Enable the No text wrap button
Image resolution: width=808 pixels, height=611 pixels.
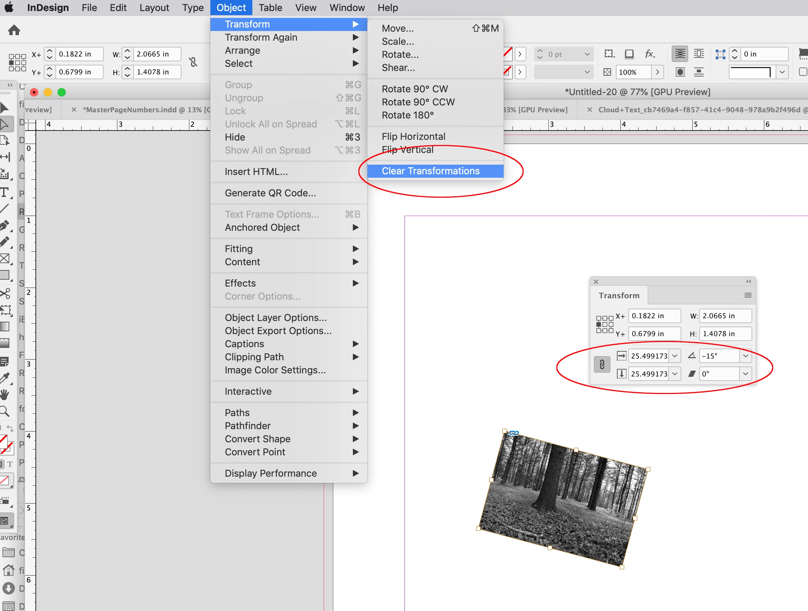pos(680,54)
